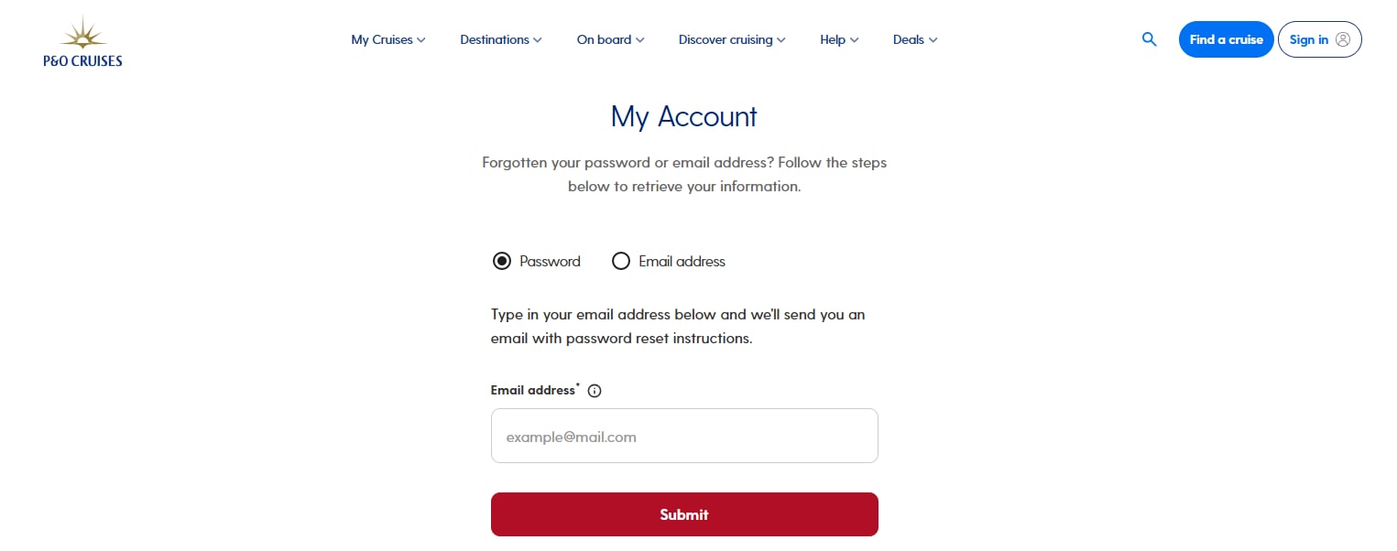Image resolution: width=1397 pixels, height=551 pixels.
Task: Select the Email address radio button
Action: [x=621, y=261]
